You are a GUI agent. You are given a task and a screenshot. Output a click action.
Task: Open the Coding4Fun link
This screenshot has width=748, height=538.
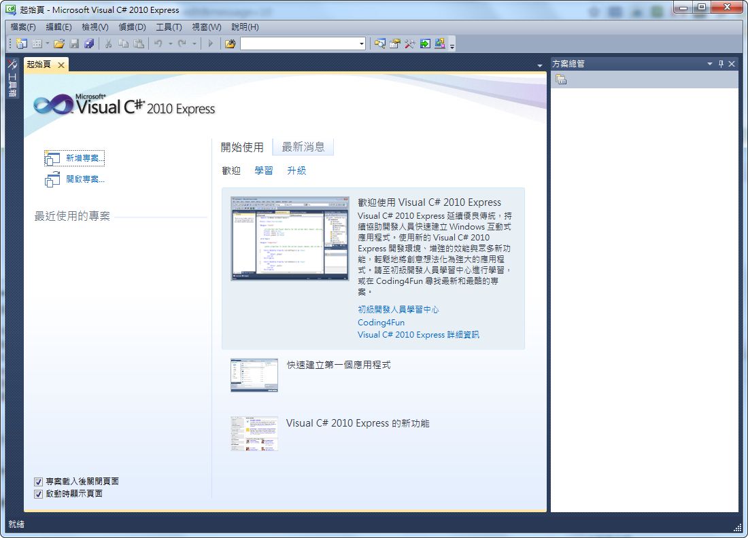[381, 323]
